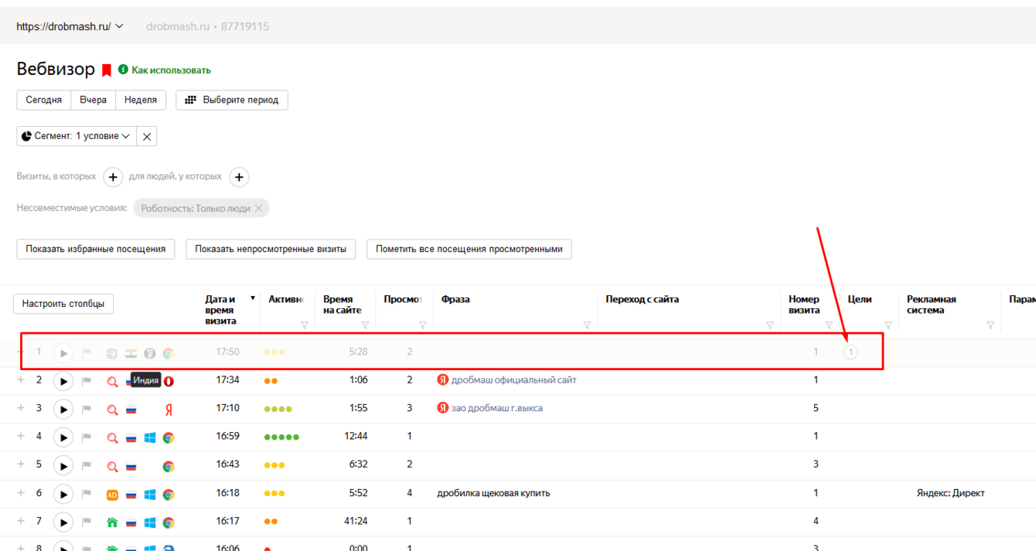Clear the segment with the X button
The width and height of the screenshot is (1036, 551).
147,136
